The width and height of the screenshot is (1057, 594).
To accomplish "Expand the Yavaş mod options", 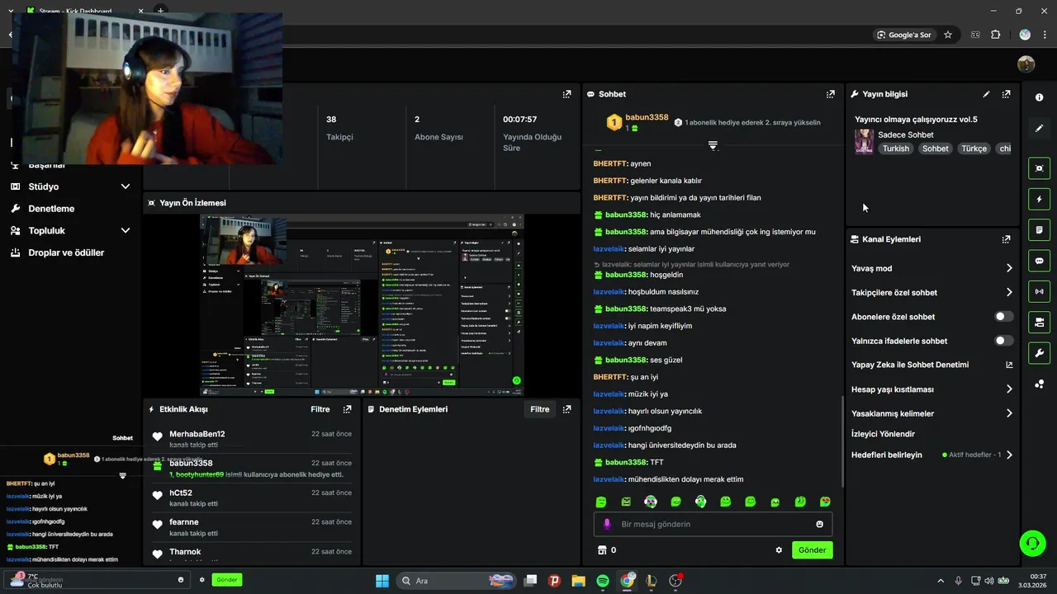I will point(1008,268).
